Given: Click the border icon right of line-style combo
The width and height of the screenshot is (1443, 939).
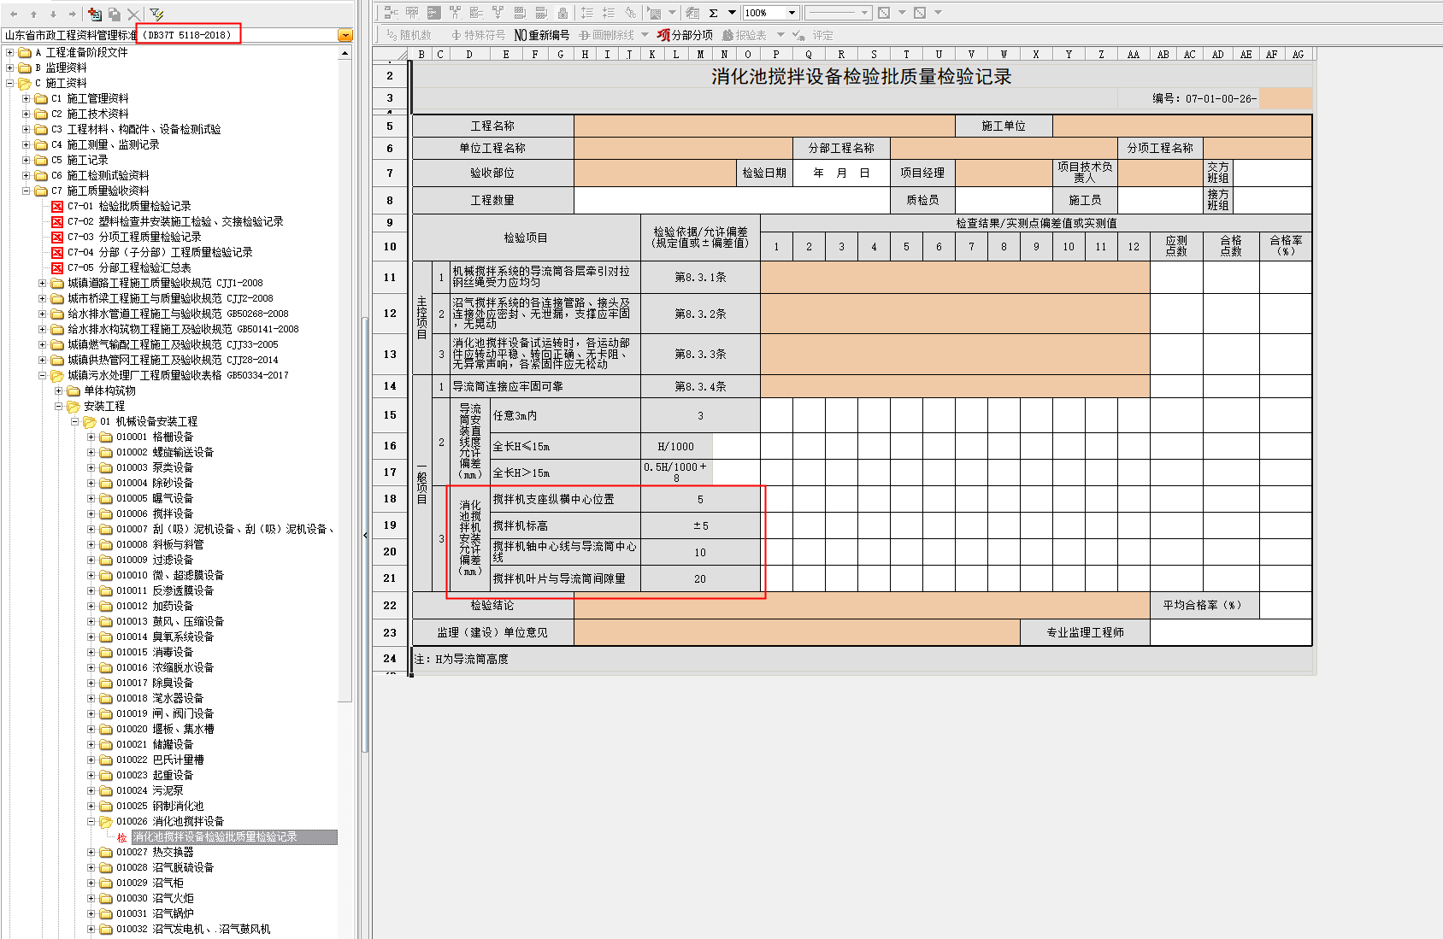Looking at the screenshot, I should pyautogui.click(x=884, y=13).
